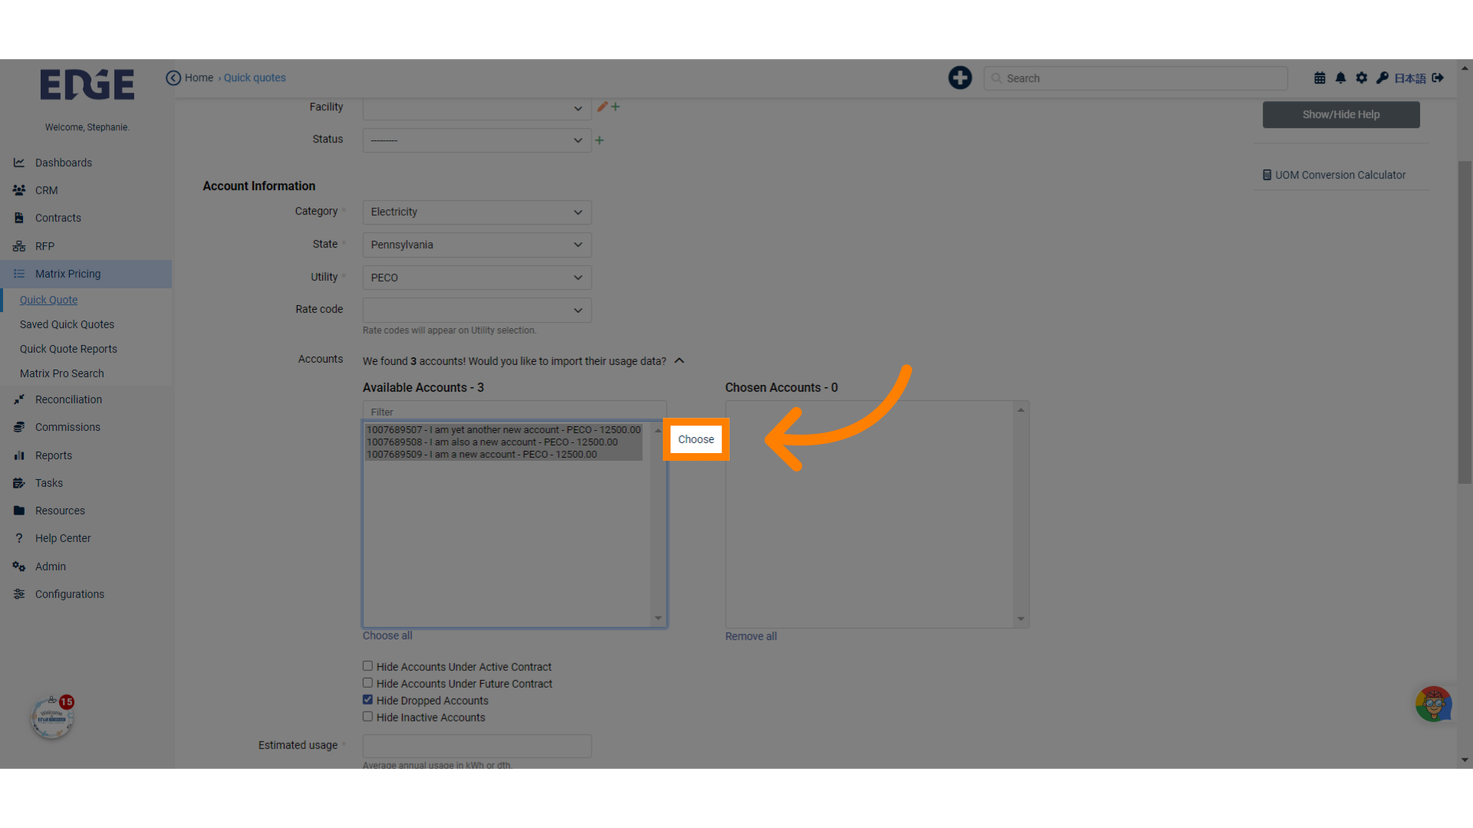The image size is (1473, 828).
Task: Click the Admin gears icon in sidebar
Action: [19, 567]
